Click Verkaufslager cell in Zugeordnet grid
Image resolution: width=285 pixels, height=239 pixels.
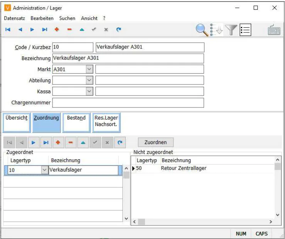tap(83, 170)
